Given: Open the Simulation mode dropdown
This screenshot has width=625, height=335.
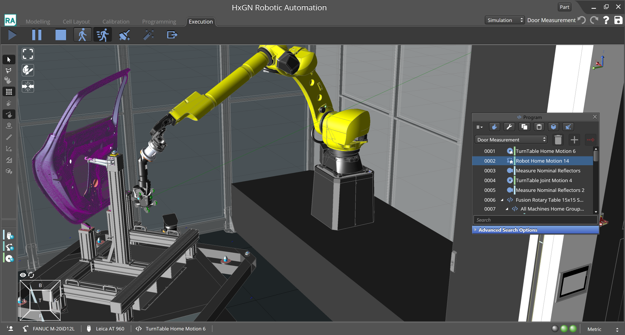Looking at the screenshot, I should pos(505,20).
